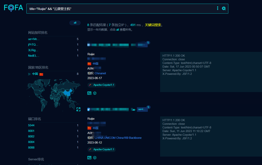The image size is (262, 165).
Task: Click the "all" link to view all data
Action: (x=118, y=30)
